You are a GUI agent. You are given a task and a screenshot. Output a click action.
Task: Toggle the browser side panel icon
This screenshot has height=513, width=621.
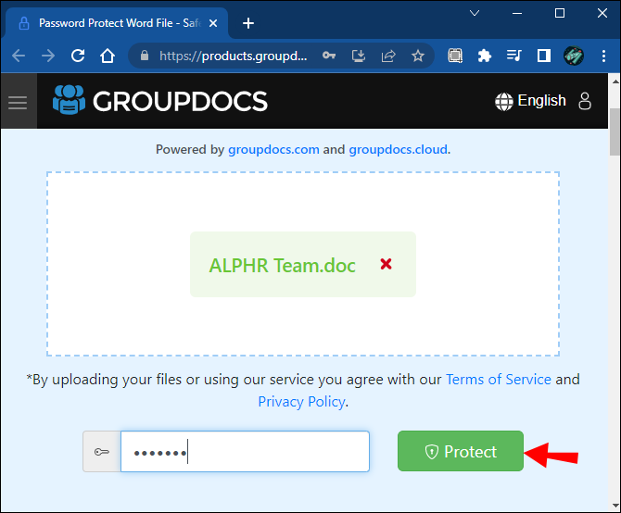[544, 56]
